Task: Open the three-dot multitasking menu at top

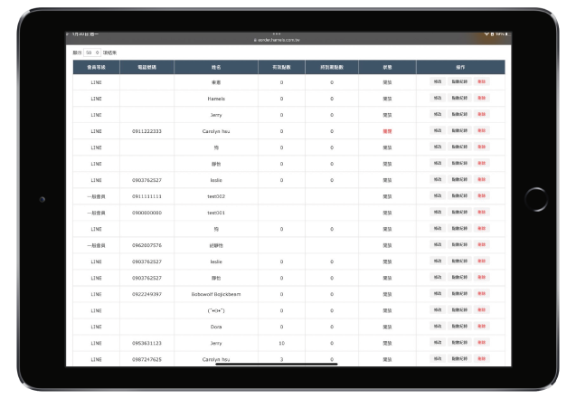Action: [277, 33]
